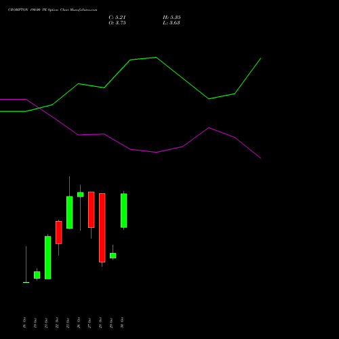The width and height of the screenshot is (339, 339).
Task: Click the red candlestick for 22 Oct
Action: pyautogui.click(x=59, y=233)
